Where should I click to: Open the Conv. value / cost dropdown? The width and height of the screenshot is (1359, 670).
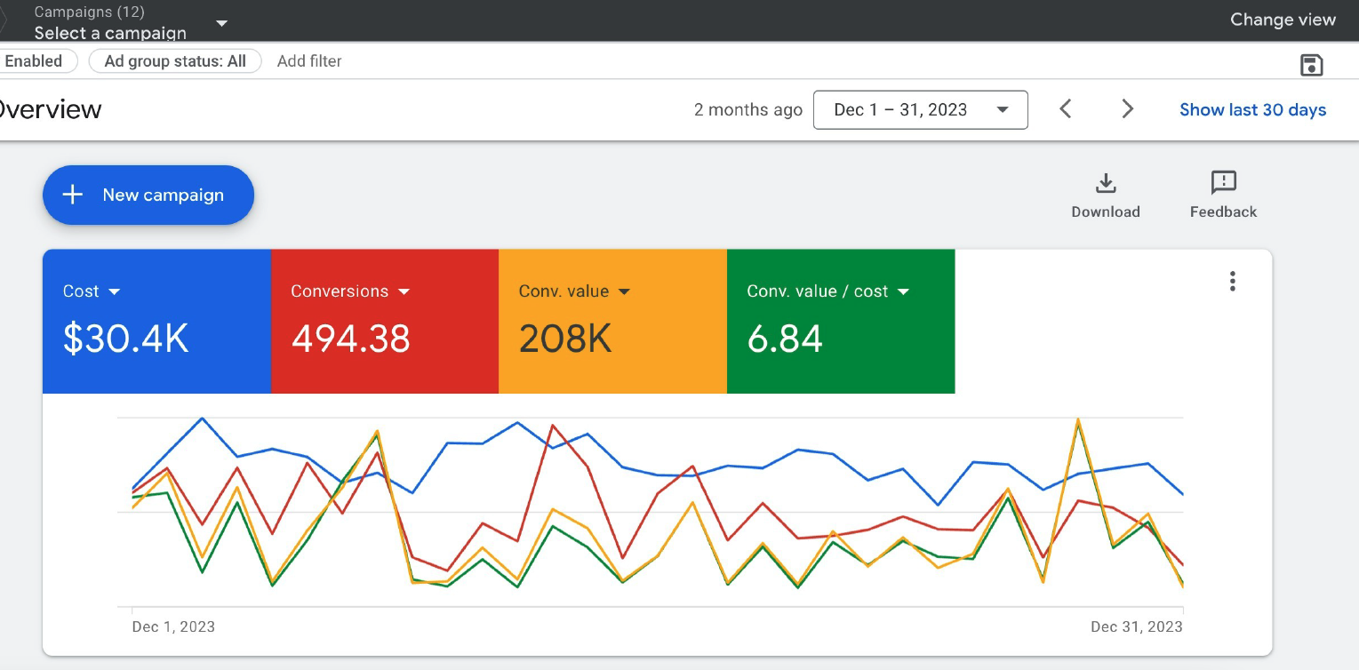(x=903, y=291)
